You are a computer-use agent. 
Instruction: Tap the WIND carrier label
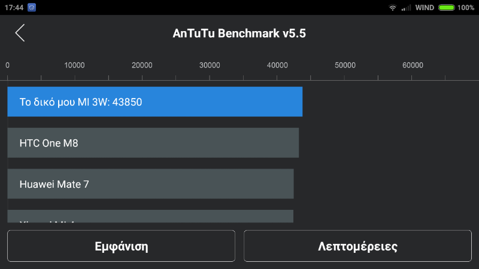(425, 8)
